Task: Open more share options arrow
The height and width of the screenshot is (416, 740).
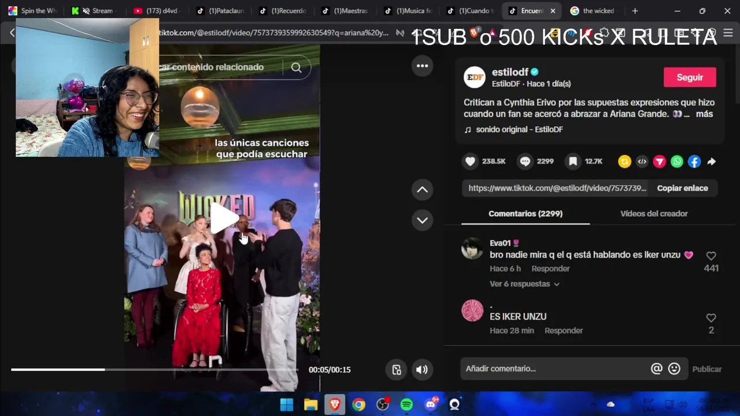Action: tap(712, 162)
